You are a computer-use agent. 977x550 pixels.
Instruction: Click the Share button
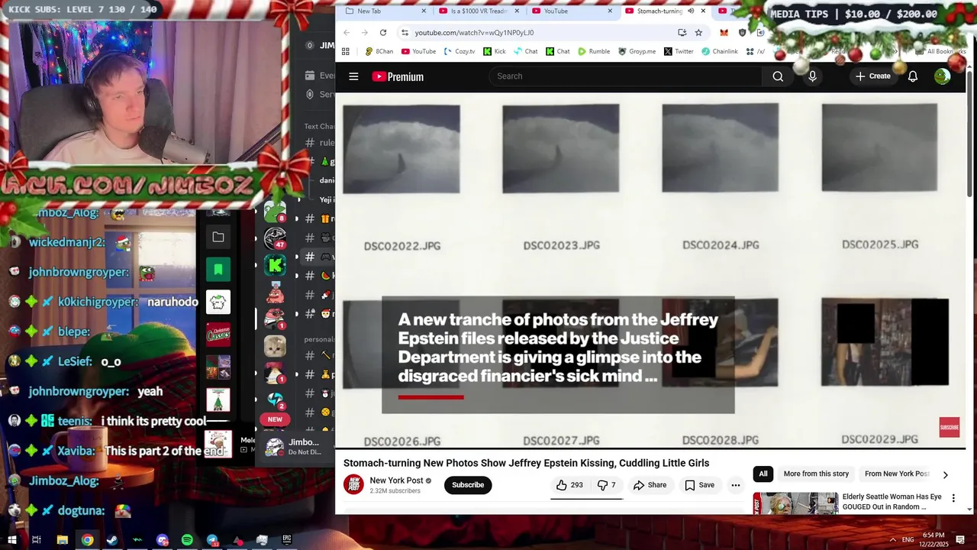[650, 485]
